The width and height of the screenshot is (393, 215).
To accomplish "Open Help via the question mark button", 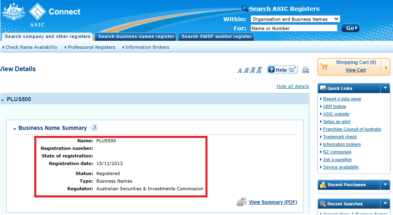I will [282, 70].
